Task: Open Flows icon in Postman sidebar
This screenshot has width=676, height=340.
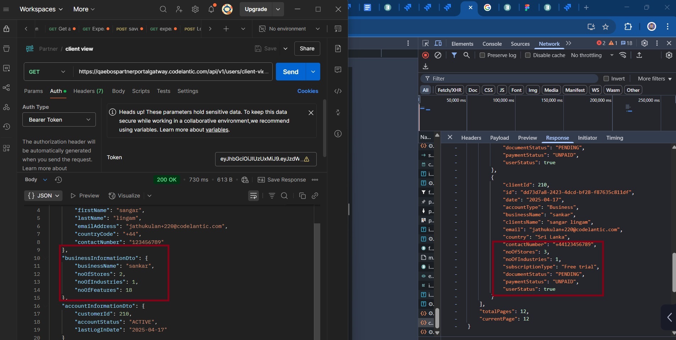Action: [x=6, y=88]
